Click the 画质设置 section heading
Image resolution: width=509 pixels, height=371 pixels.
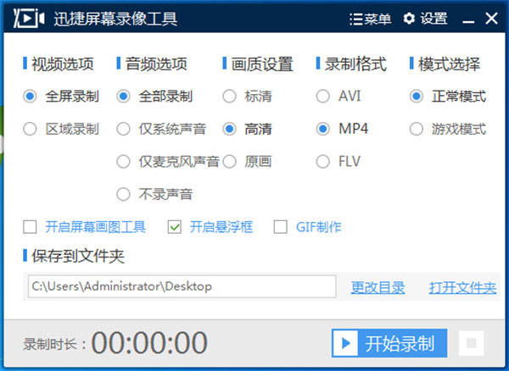[x=262, y=64]
